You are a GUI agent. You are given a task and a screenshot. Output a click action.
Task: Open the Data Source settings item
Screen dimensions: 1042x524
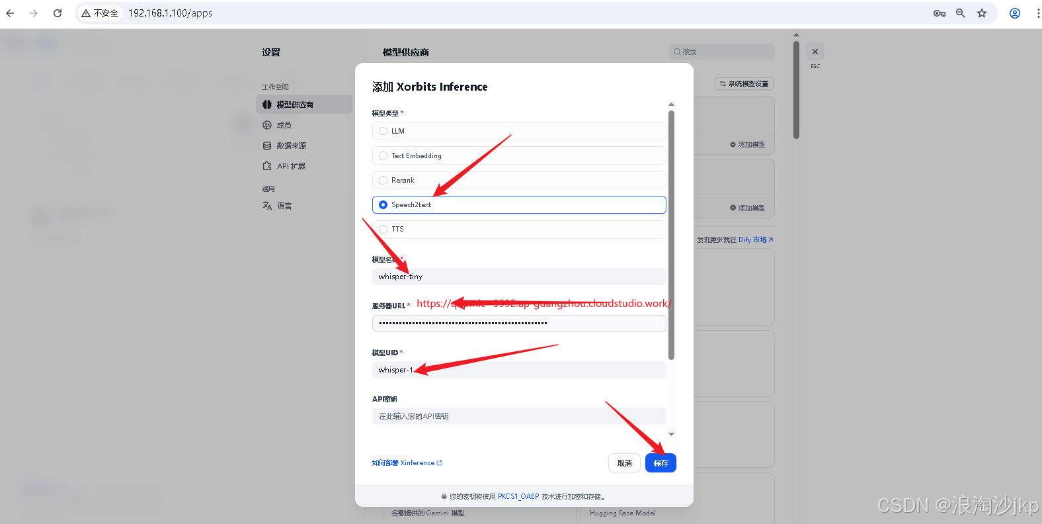[304, 146]
